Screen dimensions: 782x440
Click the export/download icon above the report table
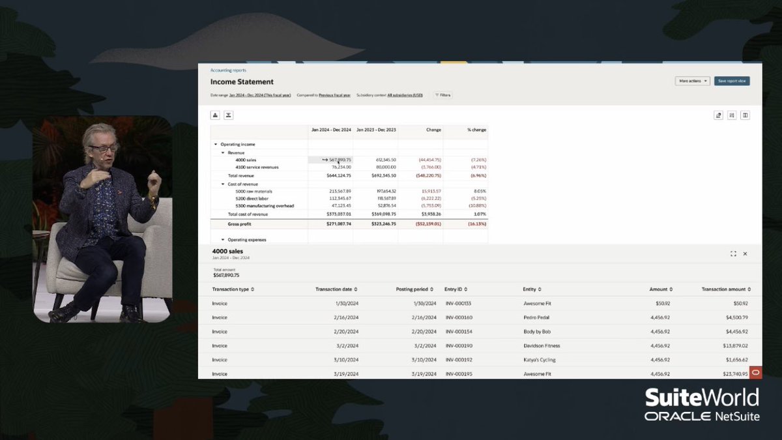215,115
